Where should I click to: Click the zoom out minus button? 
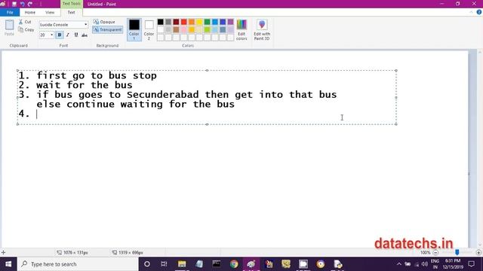click(435, 253)
